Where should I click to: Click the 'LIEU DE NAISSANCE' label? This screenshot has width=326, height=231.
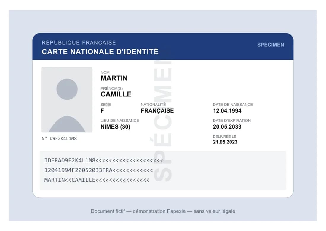point(119,121)
